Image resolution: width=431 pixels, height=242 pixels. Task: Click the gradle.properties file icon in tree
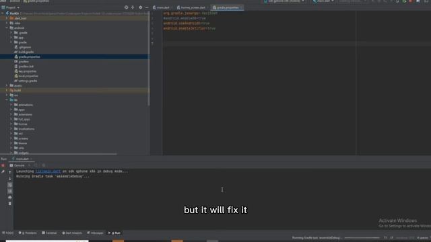16,56
